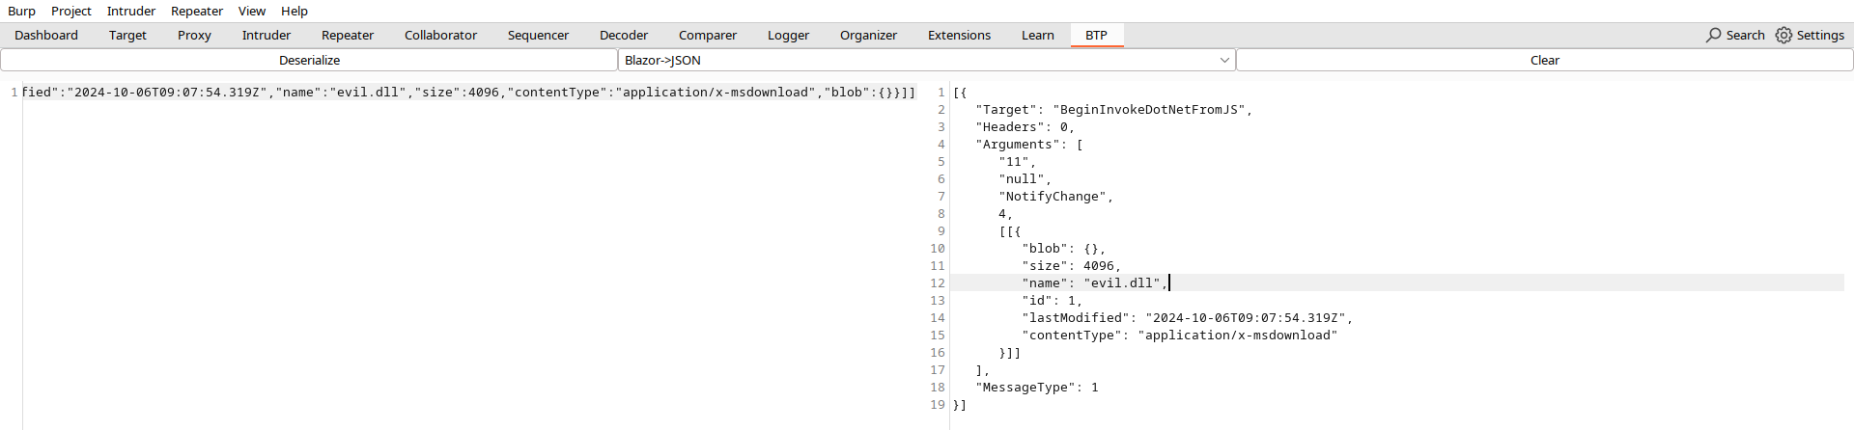Click the "lastModified" timestamp line

coord(1187,318)
